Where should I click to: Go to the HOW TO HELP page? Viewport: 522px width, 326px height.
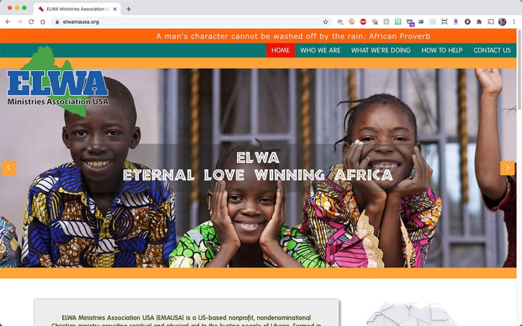tap(442, 50)
